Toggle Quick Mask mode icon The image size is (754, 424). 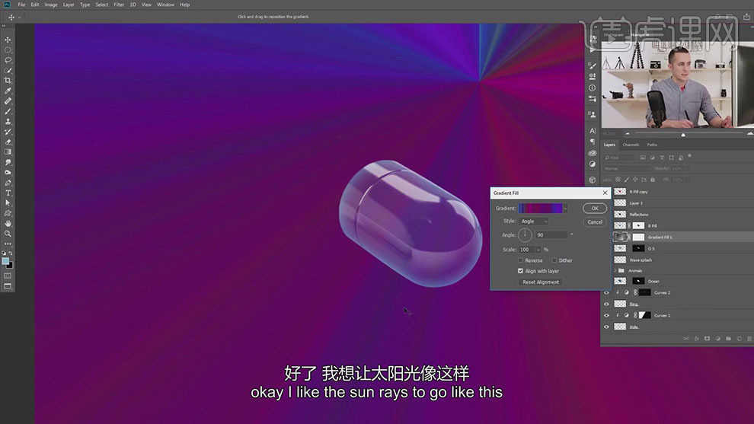(8, 276)
